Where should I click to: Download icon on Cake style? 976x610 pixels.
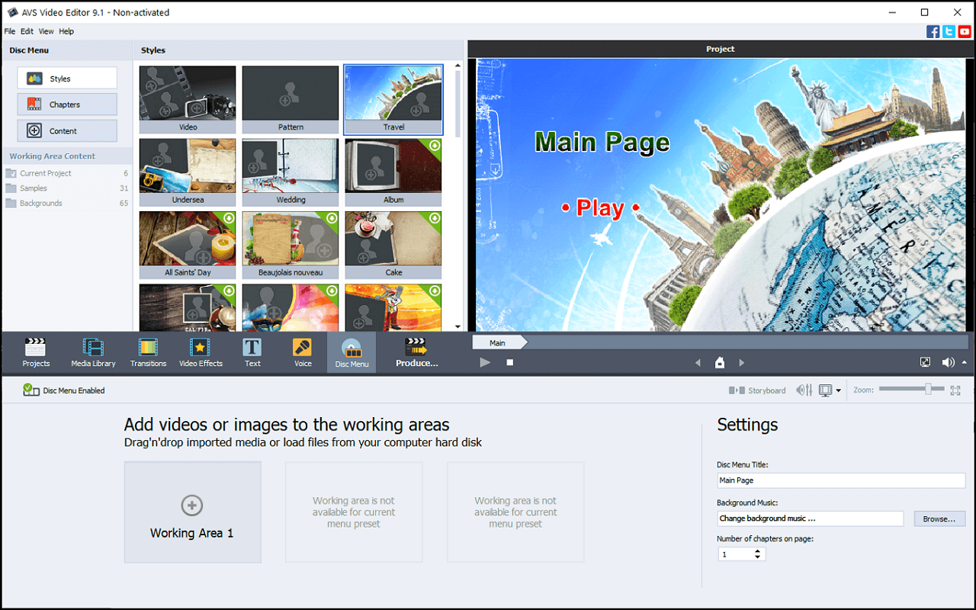435,218
